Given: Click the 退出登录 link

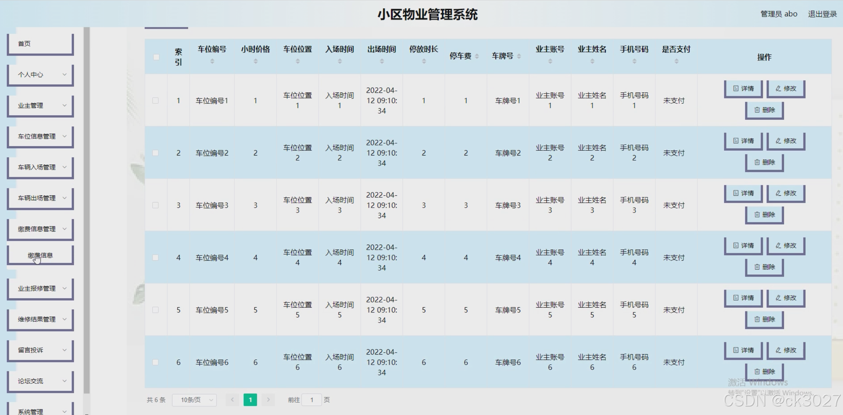Looking at the screenshot, I should 822,14.
